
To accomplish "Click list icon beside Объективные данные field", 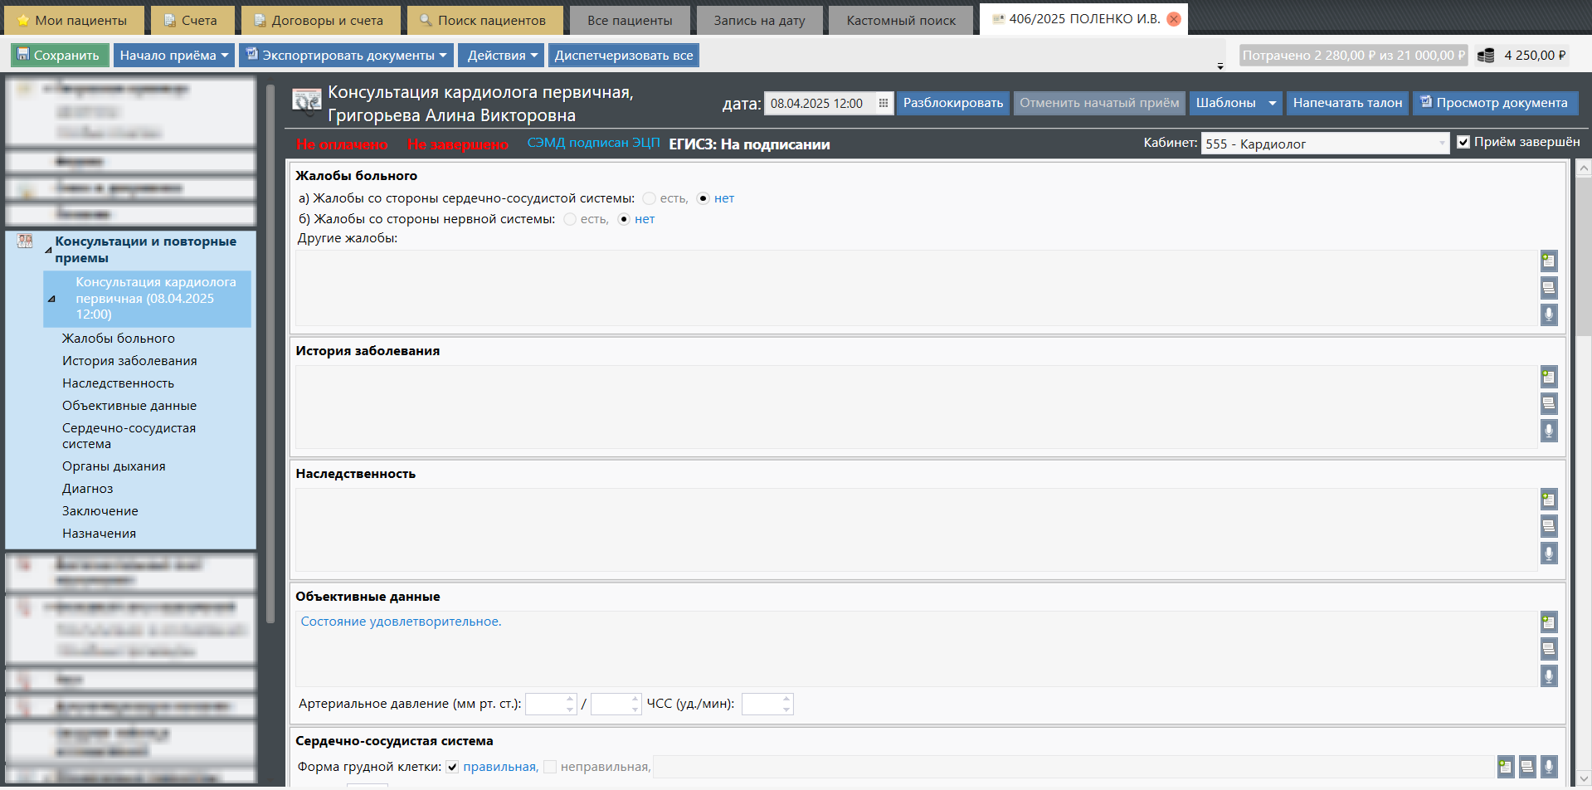I will 1548,649.
